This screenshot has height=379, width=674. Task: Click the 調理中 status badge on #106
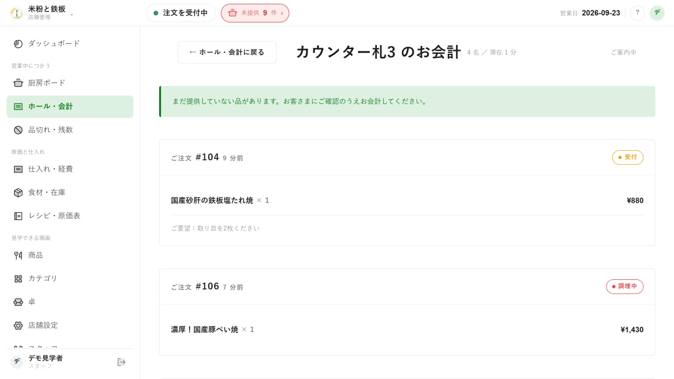(624, 287)
